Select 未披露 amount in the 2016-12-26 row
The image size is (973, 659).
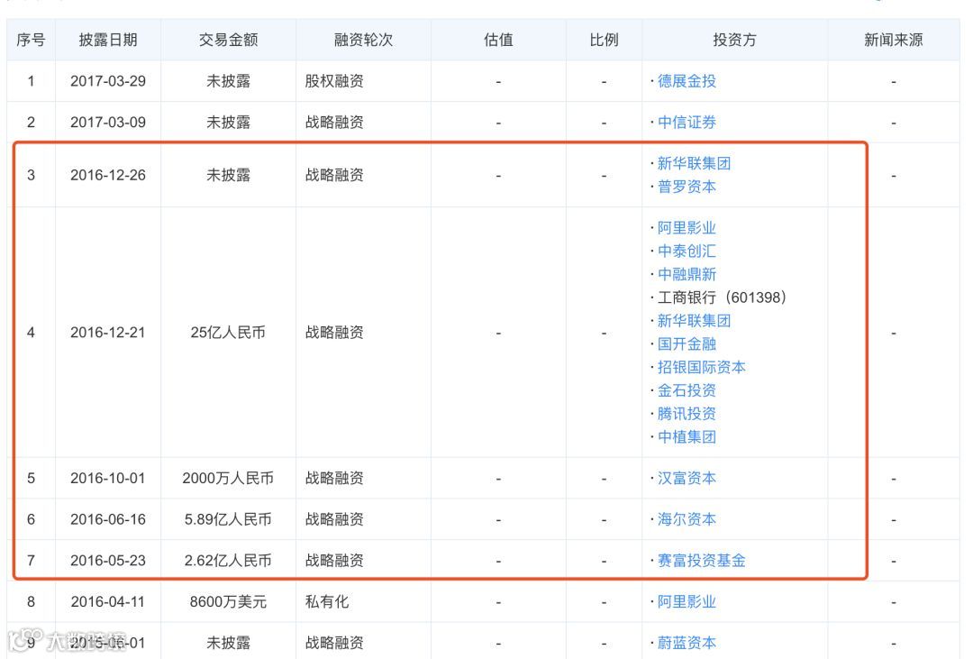point(228,175)
